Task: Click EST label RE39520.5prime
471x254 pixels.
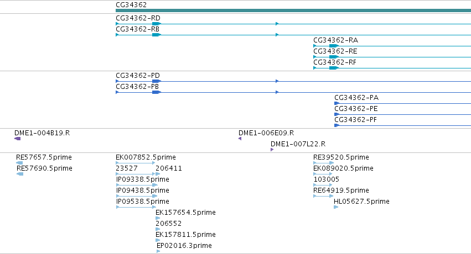Action: pos(341,157)
